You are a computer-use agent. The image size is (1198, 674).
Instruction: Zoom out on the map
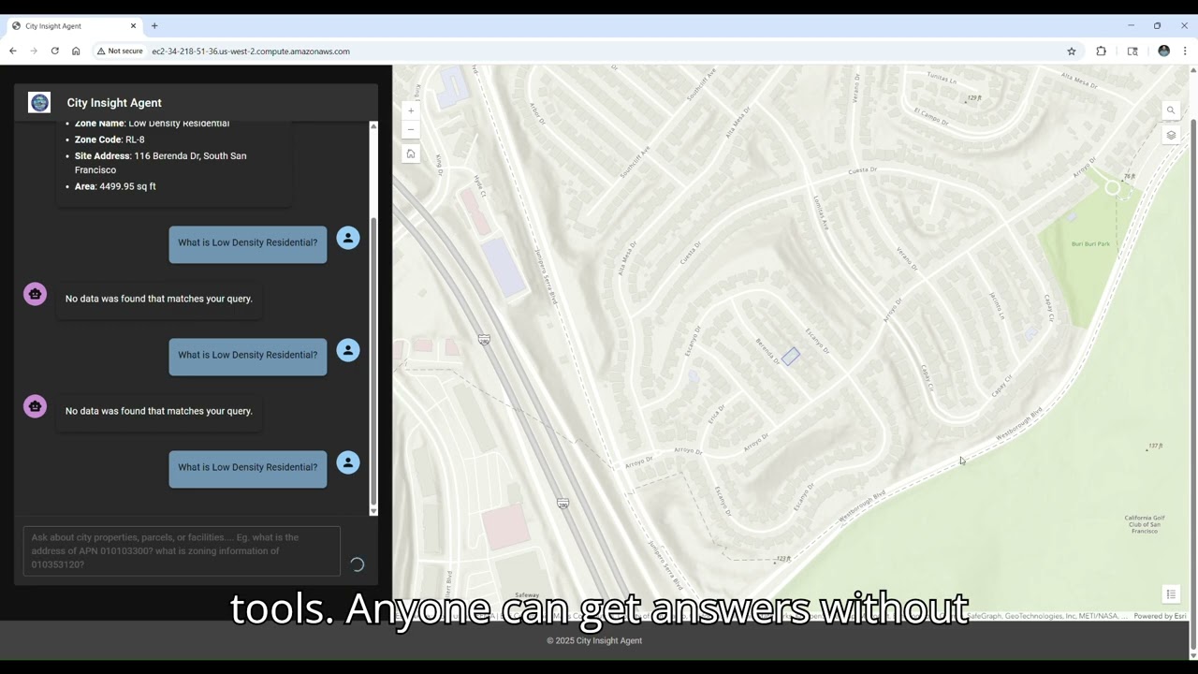pos(410,129)
